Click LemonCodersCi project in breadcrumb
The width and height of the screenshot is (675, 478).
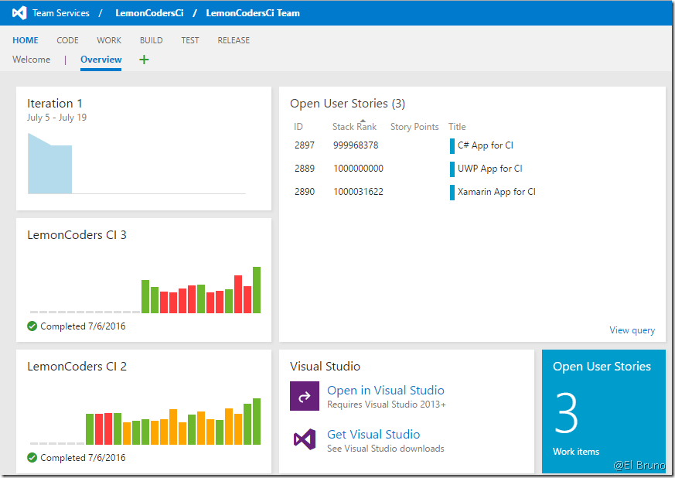(149, 13)
